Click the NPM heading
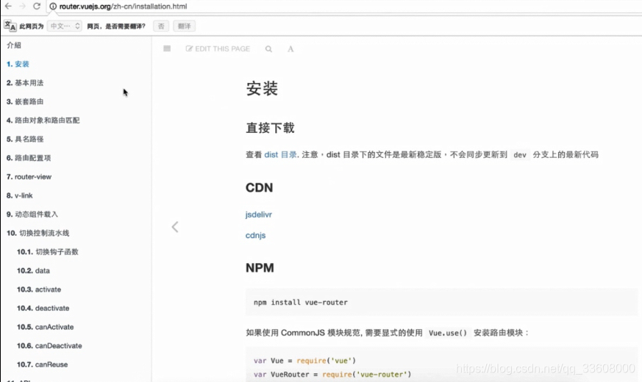The height and width of the screenshot is (382, 642). pyautogui.click(x=260, y=268)
